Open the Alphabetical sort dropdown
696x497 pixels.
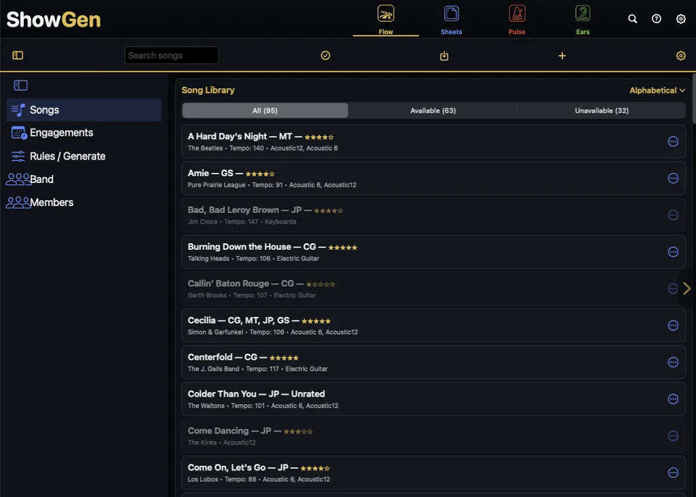coord(657,90)
